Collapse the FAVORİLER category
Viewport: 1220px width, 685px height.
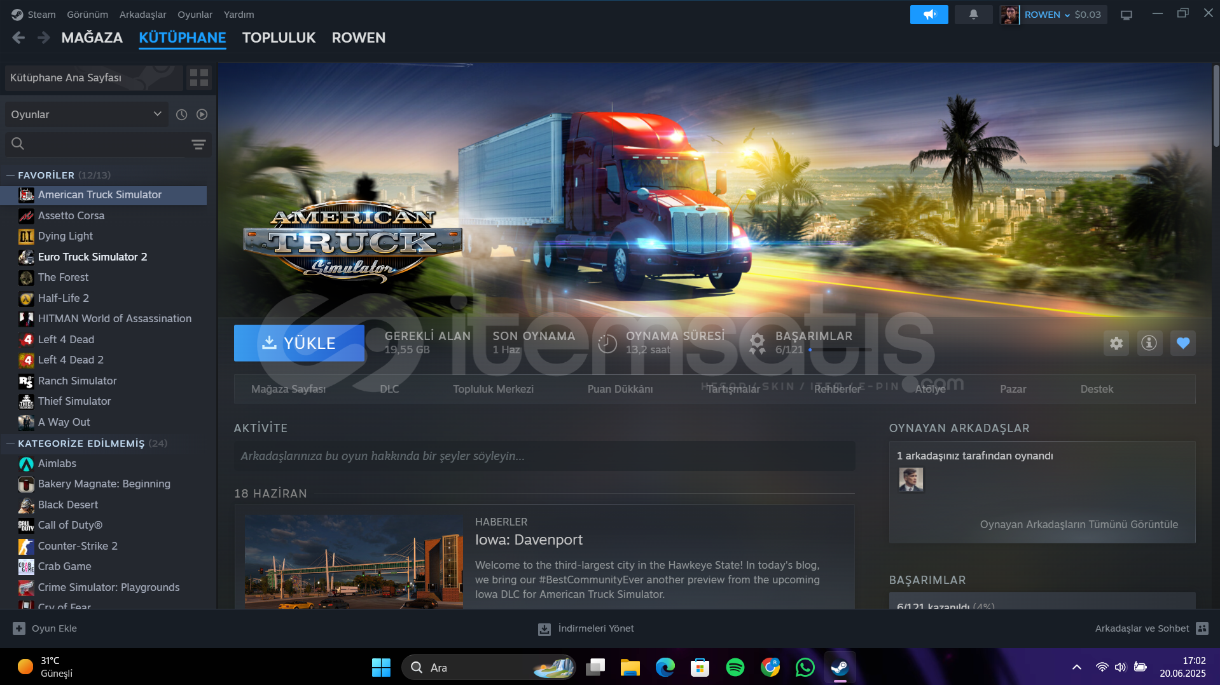tap(11, 175)
